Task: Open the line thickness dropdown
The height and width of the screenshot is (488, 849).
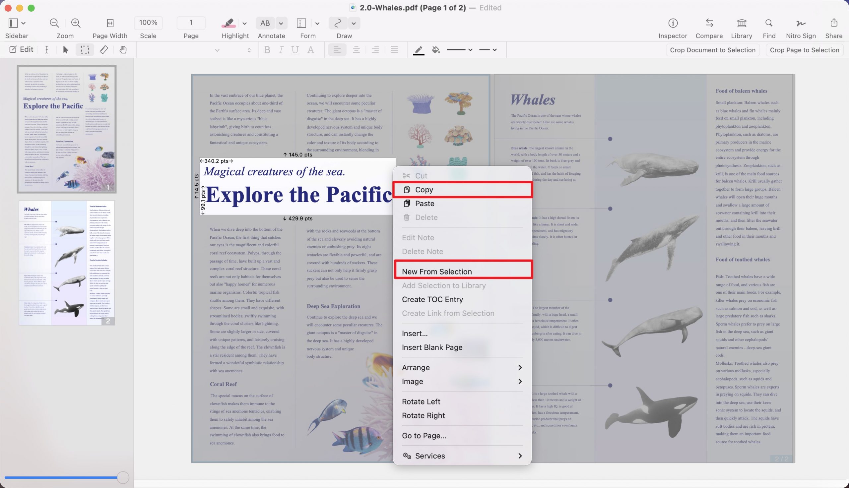Action: [460, 50]
